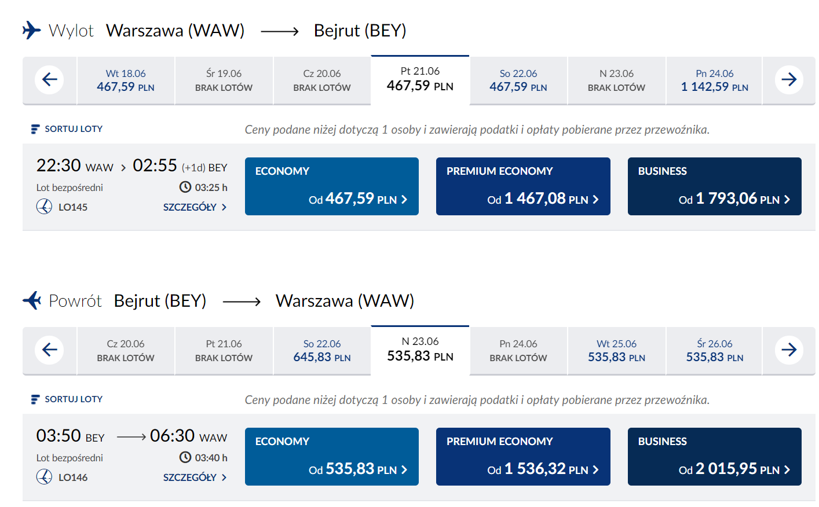Viewport: 819px width, 507px height.
Task: Expand SZCZEGÓŁY details for flight LO145
Action: point(195,207)
